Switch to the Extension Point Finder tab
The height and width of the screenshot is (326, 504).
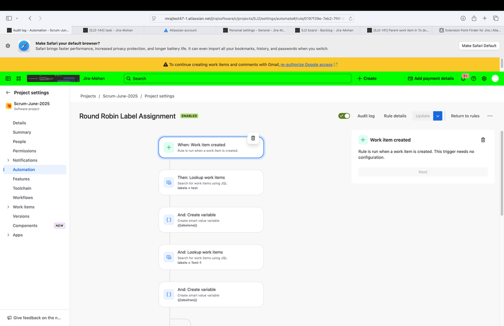(x=468, y=30)
